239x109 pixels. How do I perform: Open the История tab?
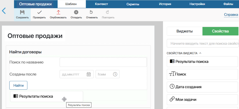(x=165, y=4)
